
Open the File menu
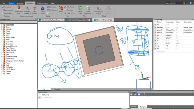coord(4,3)
